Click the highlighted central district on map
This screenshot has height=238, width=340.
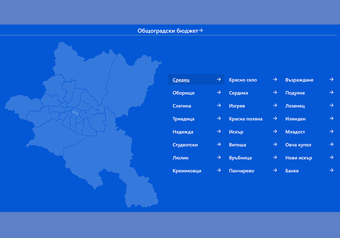coord(75,113)
